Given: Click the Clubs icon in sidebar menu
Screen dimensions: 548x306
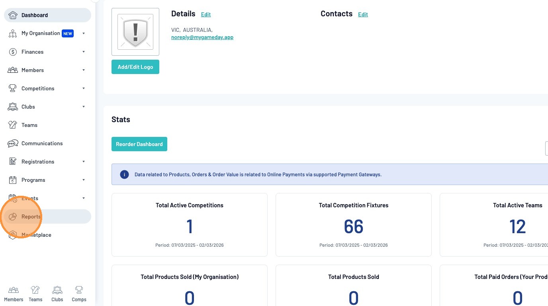Looking at the screenshot, I should coord(13,107).
